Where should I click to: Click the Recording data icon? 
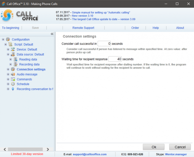coord(15,64)
